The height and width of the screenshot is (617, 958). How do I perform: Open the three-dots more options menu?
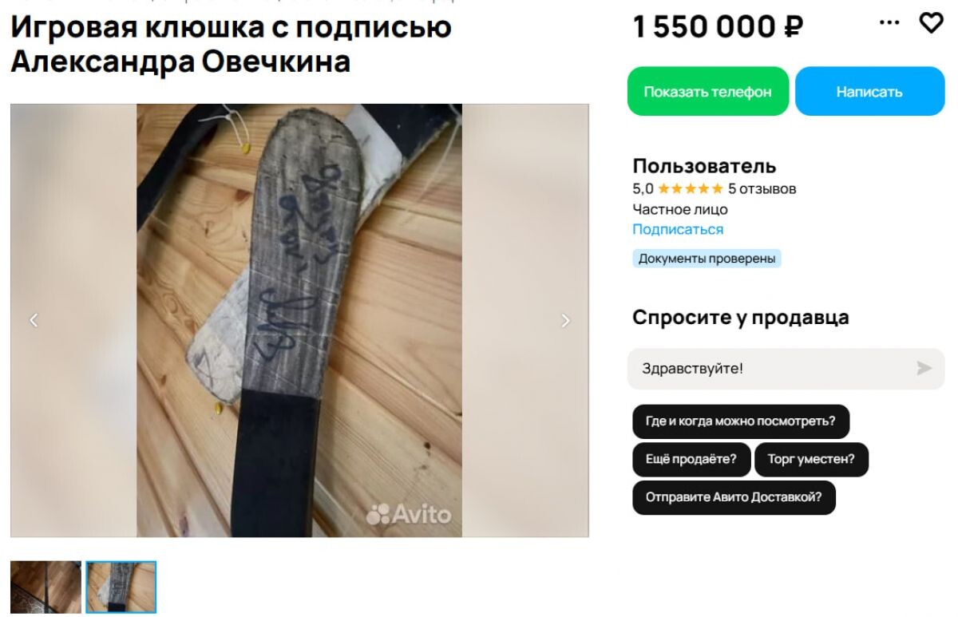coord(889,22)
